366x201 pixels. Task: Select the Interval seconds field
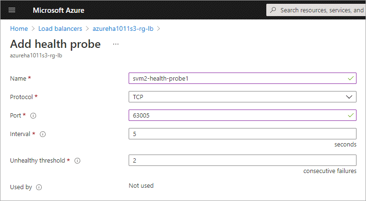coord(242,134)
